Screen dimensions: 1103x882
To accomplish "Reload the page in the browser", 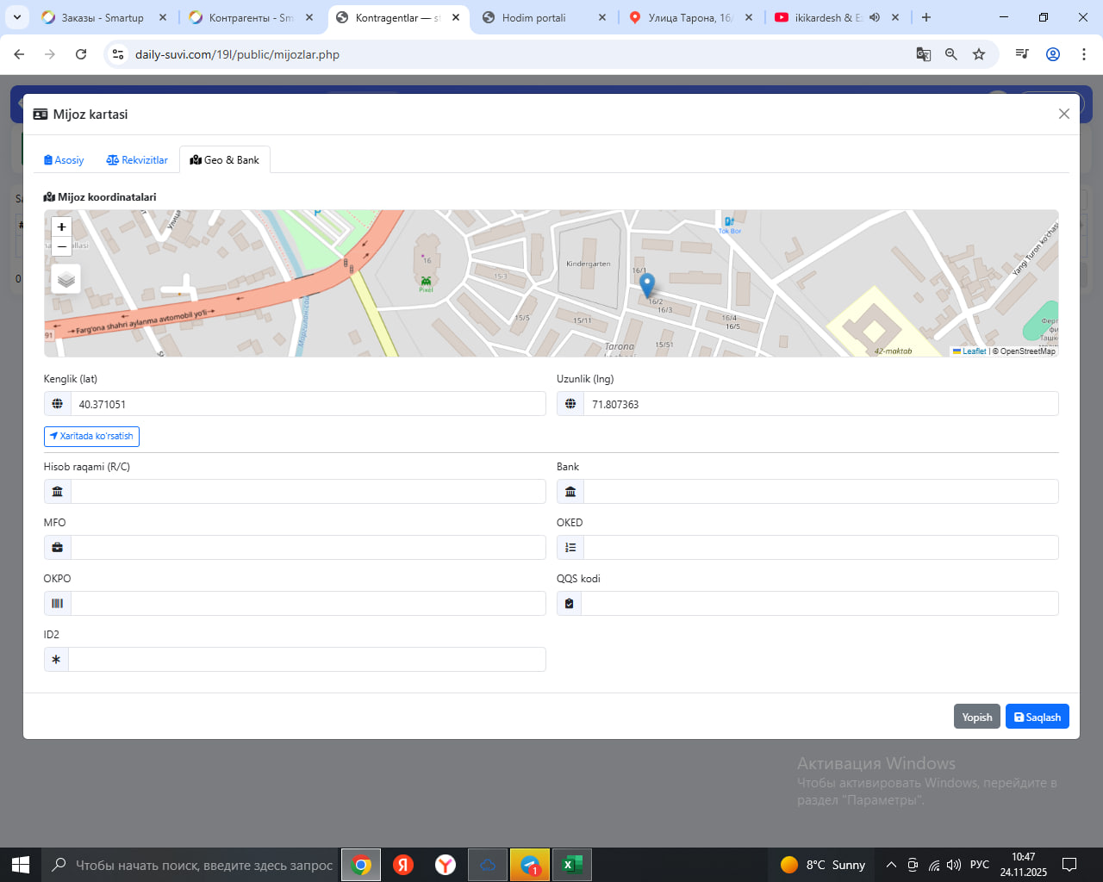I will pos(81,54).
